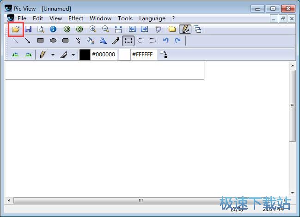The width and height of the screenshot is (300, 217).
Task: Click the #000000 color value field
Action: (x=104, y=54)
